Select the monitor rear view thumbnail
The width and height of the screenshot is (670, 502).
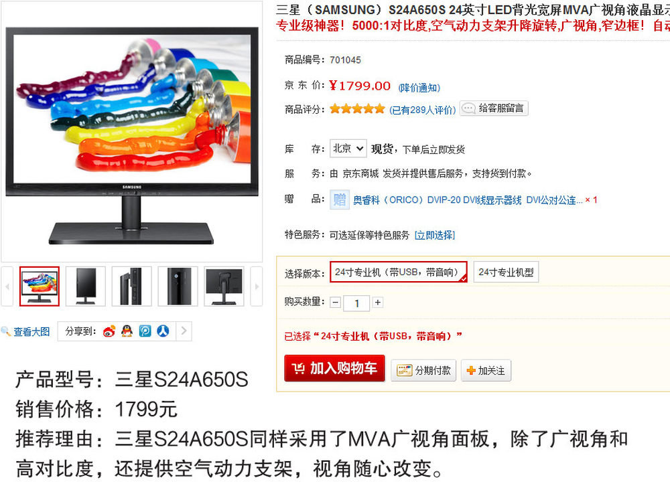tap(224, 286)
